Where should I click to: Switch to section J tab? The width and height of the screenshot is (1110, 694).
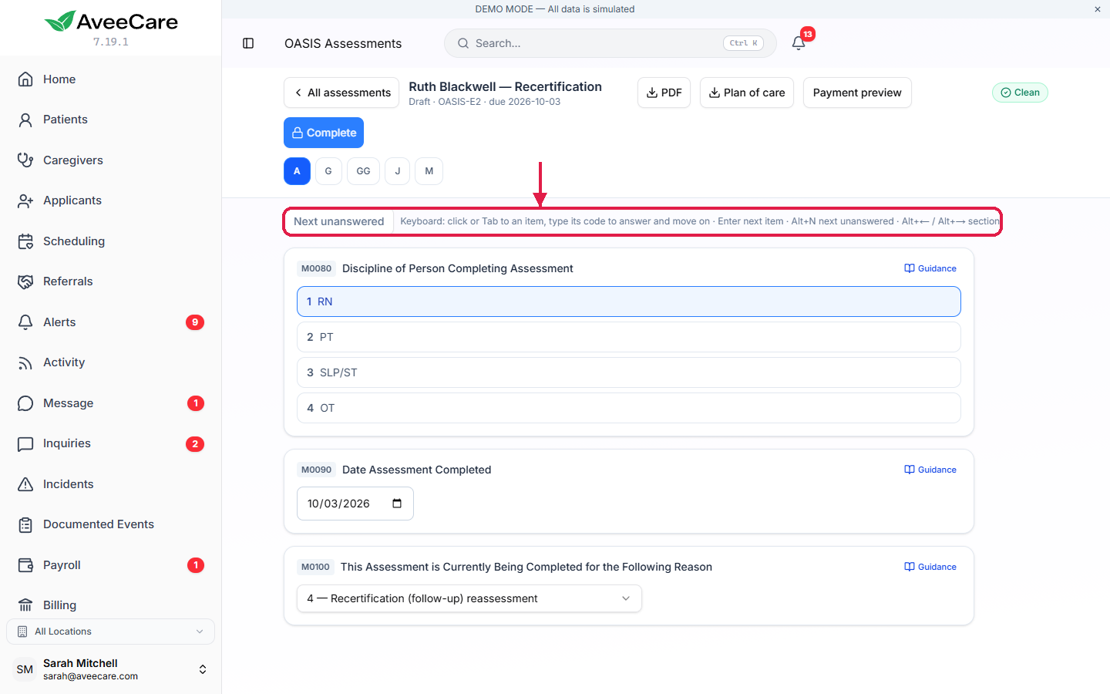click(x=398, y=171)
